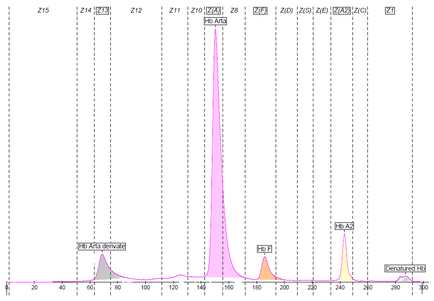434x301 pixels.
Task: Click the Z1 zone label at far right
Action: [390, 10]
